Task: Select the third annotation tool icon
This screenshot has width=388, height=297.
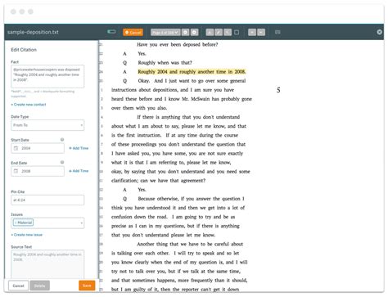Action: click(x=228, y=32)
